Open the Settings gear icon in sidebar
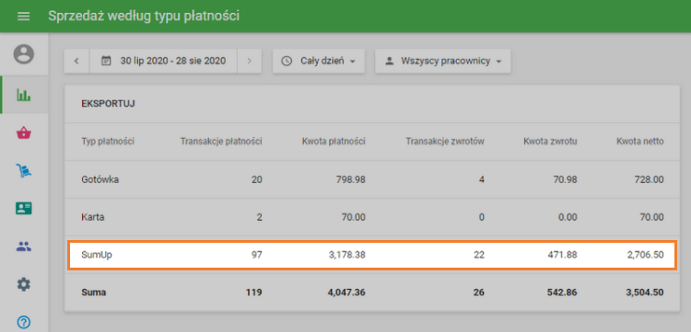 24,284
